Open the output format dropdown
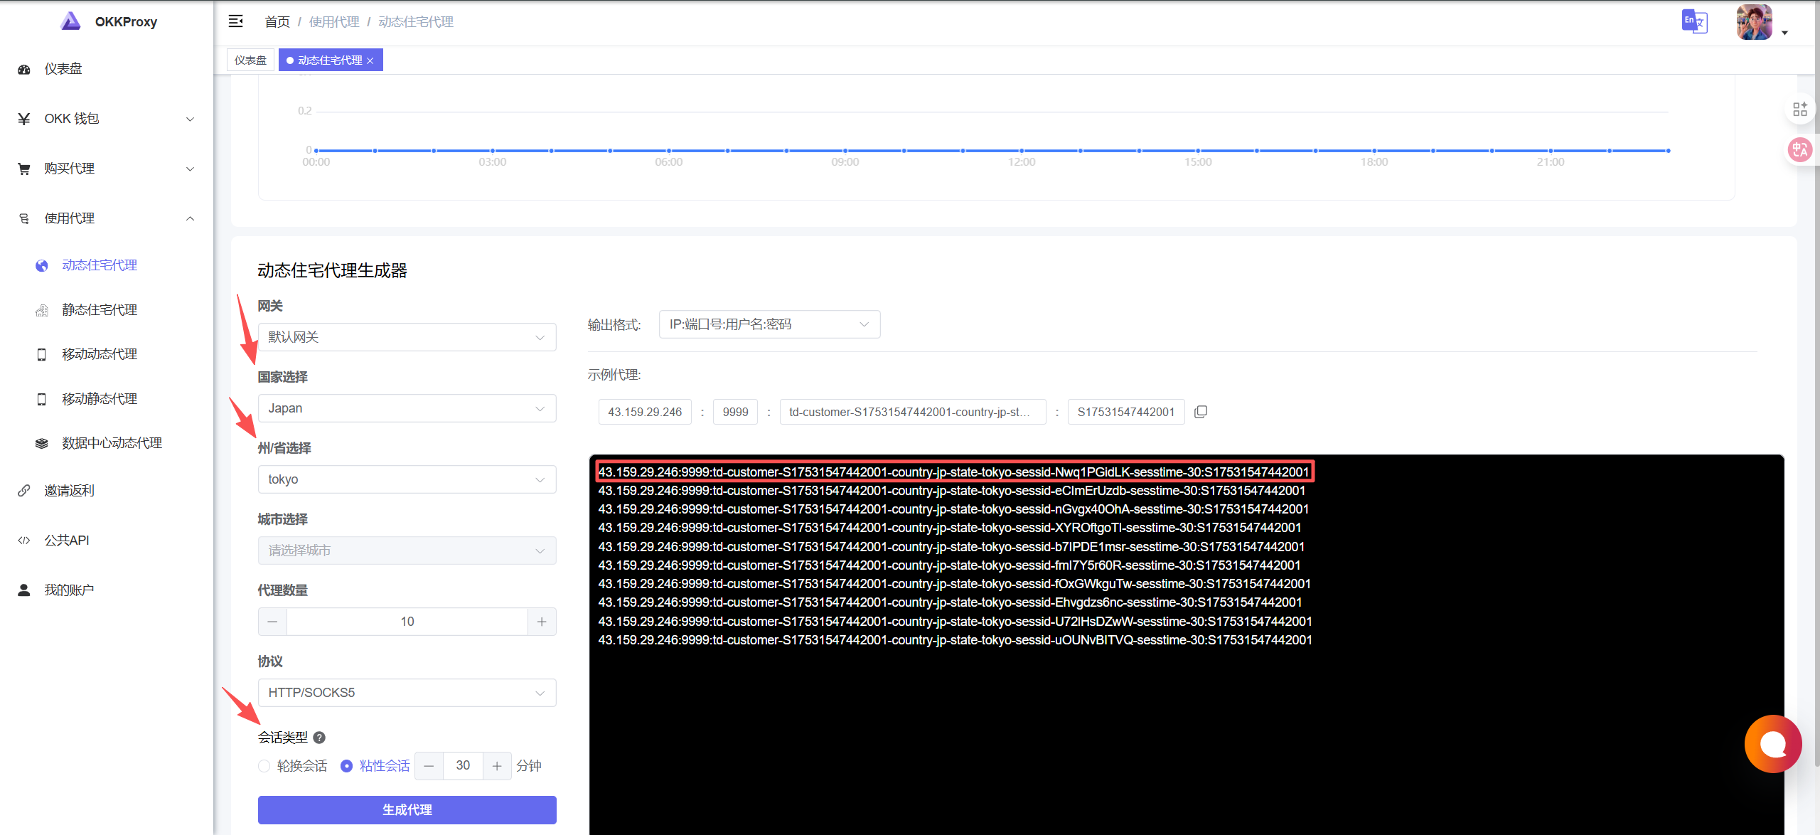Image resolution: width=1820 pixels, height=835 pixels. click(x=769, y=324)
